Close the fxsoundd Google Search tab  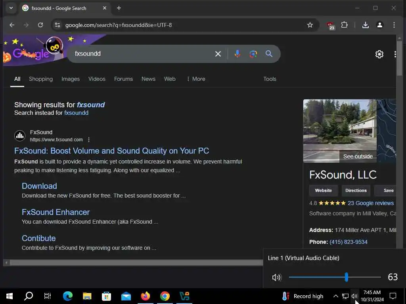pos(105,8)
